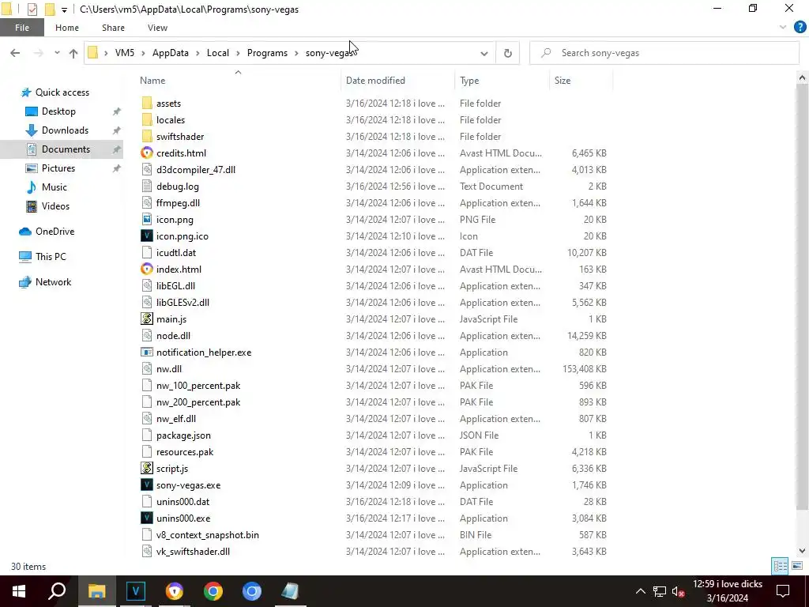Click the credits.html Avast browser icon

tap(147, 153)
